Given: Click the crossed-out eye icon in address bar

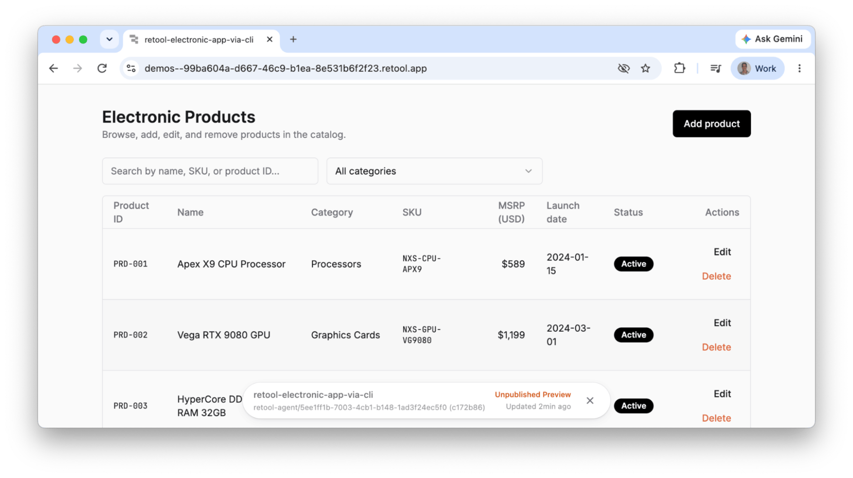Looking at the screenshot, I should (624, 68).
